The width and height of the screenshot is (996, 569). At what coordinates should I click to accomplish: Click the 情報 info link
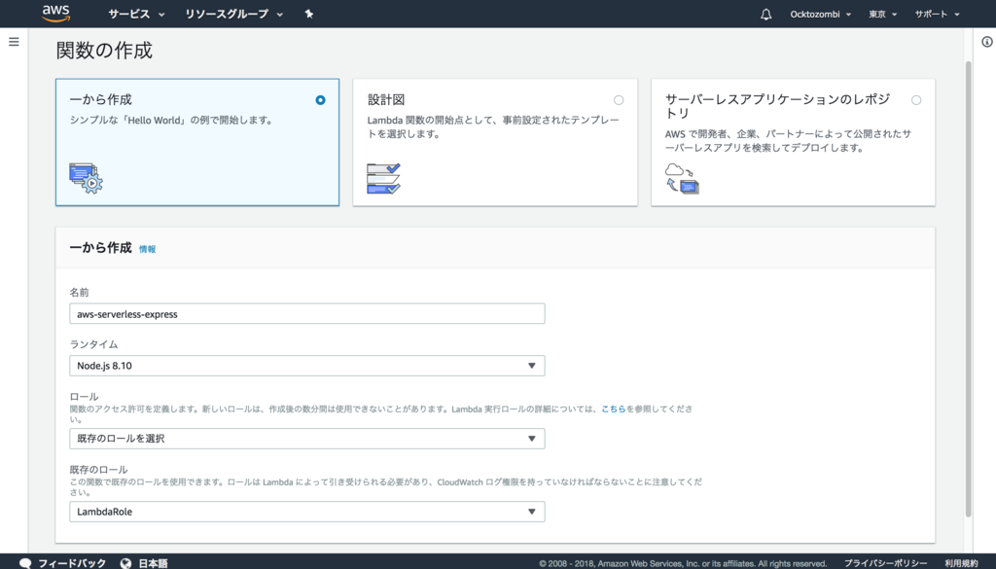(x=148, y=249)
